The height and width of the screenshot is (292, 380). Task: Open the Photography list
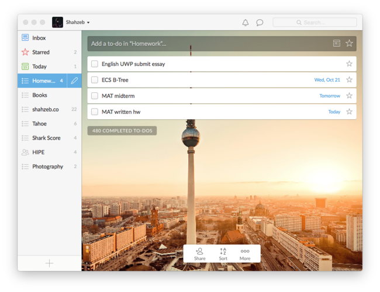click(x=47, y=166)
